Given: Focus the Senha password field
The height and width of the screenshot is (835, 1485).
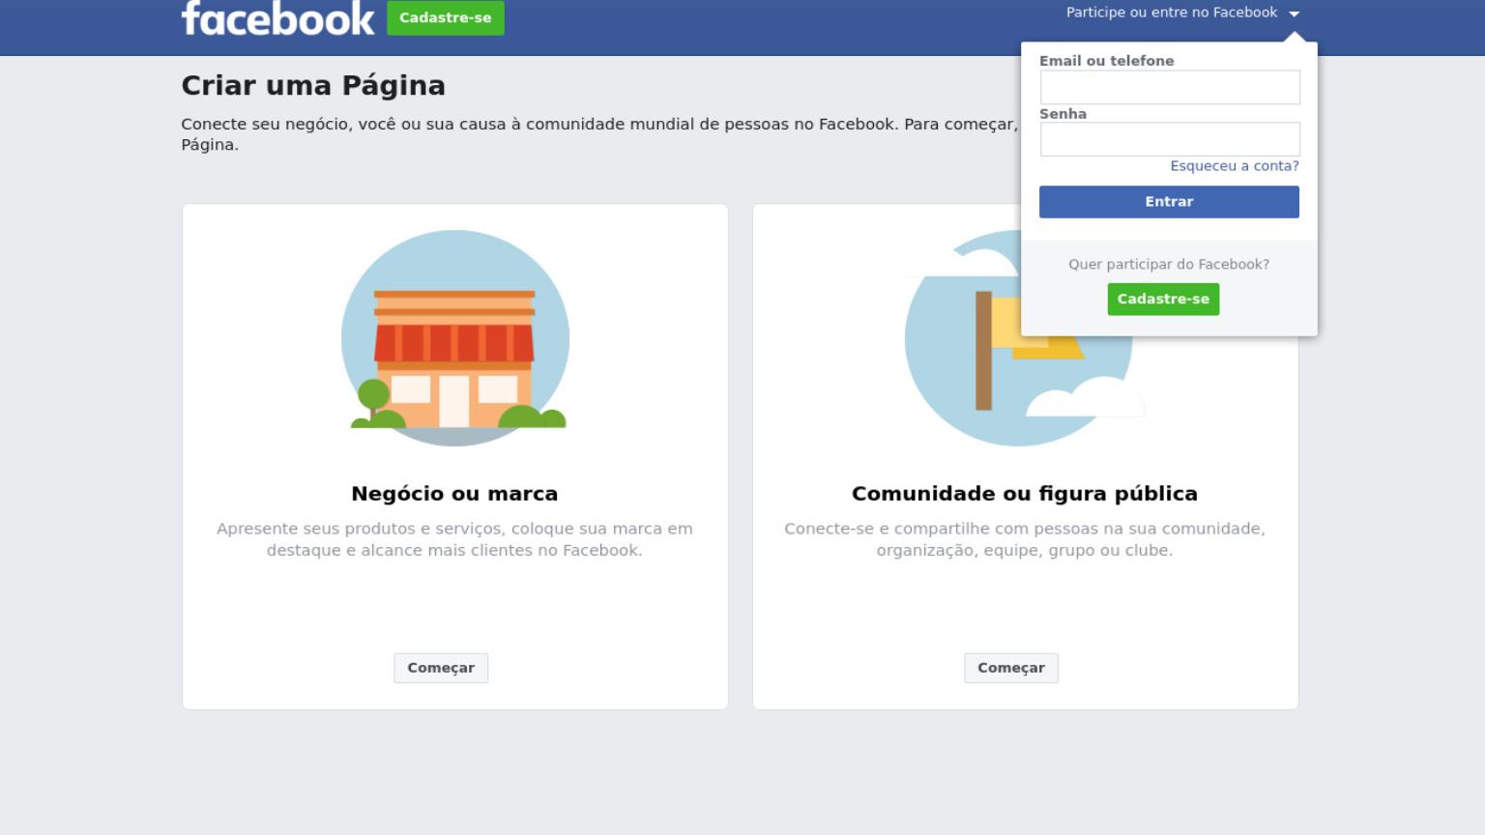Looking at the screenshot, I should (x=1170, y=139).
